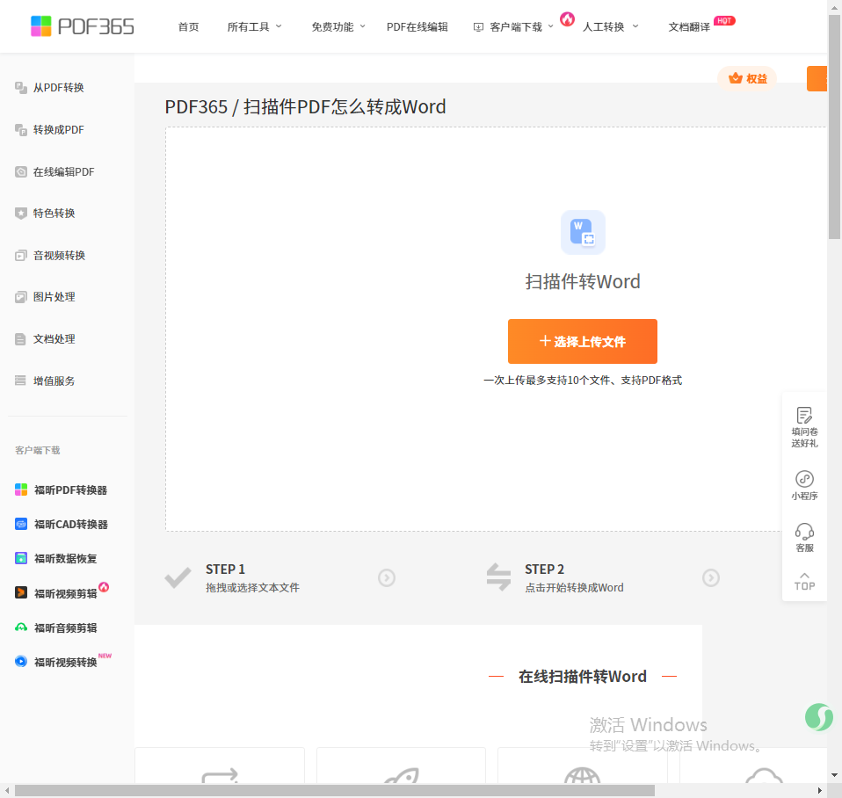Click the STEP 1 checkmark icon
The height and width of the screenshot is (798, 842).
click(178, 577)
